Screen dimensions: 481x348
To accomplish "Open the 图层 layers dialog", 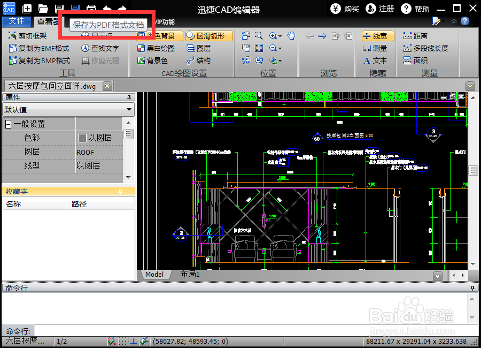I will point(198,48).
